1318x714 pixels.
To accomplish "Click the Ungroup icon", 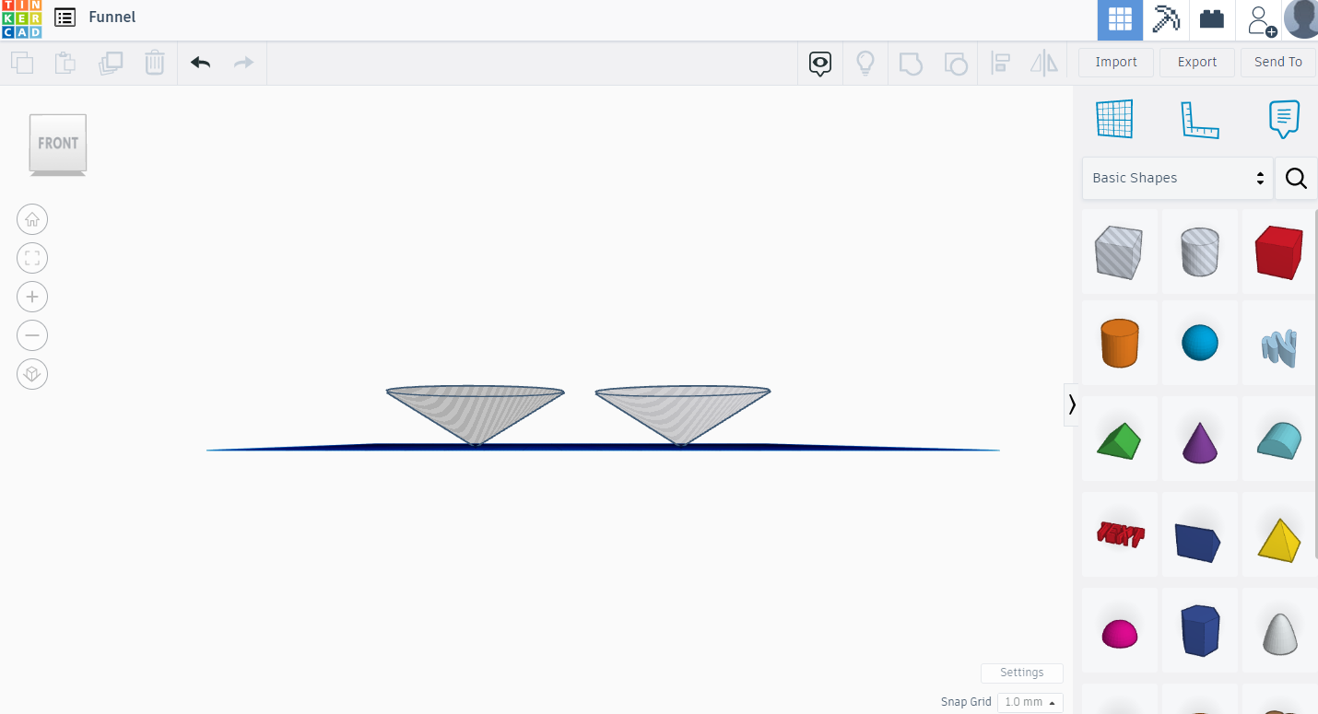I will click(956, 63).
